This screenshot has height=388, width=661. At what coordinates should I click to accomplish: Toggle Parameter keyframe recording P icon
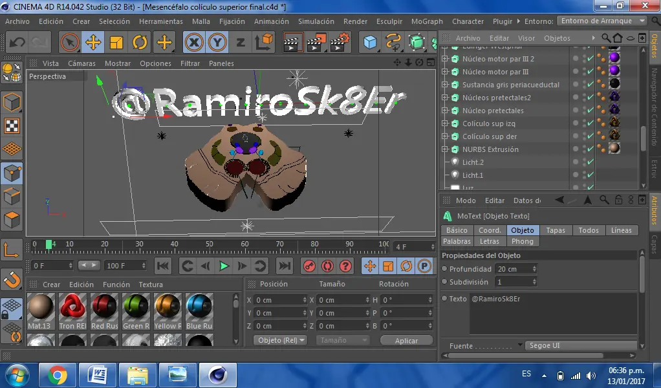pyautogui.click(x=424, y=266)
